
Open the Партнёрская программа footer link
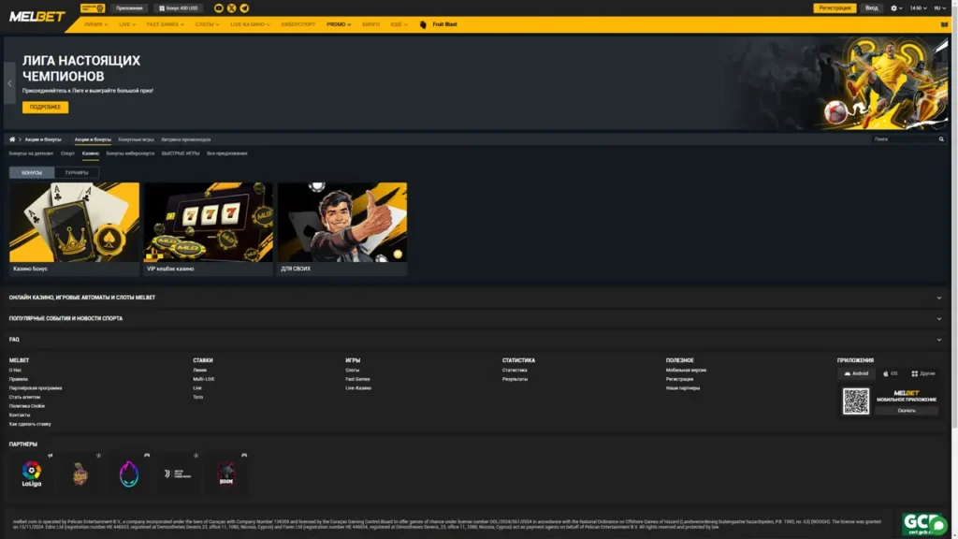click(x=36, y=388)
